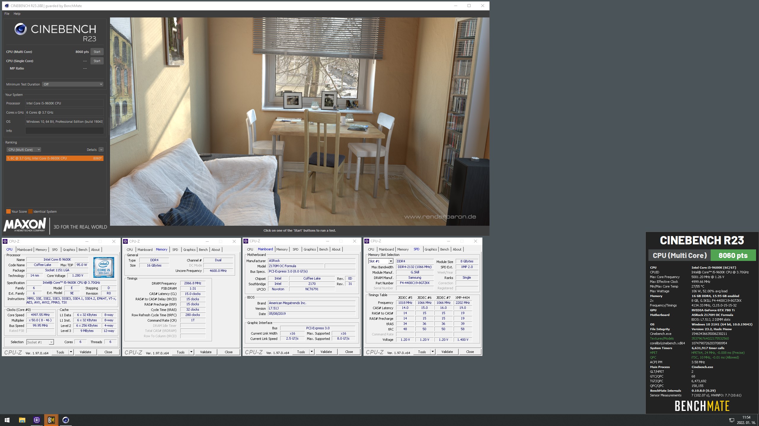The width and height of the screenshot is (759, 426).
Task: Click the green HPET timer line
Action: [697, 353]
